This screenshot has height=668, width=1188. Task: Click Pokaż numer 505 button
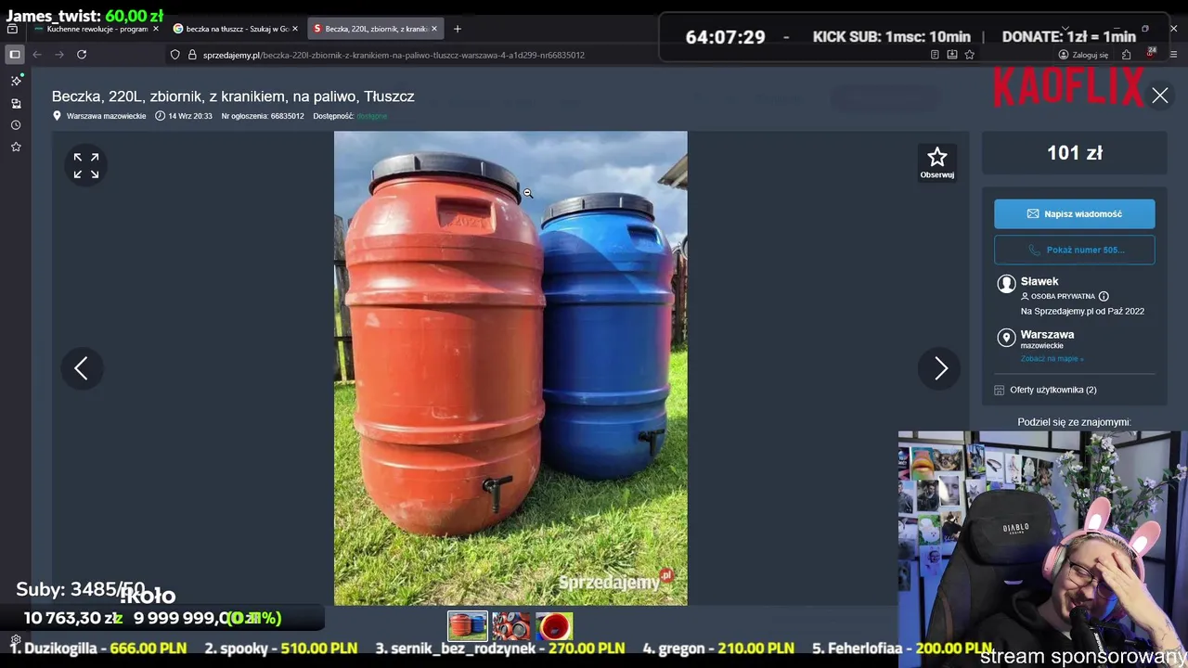click(1075, 250)
